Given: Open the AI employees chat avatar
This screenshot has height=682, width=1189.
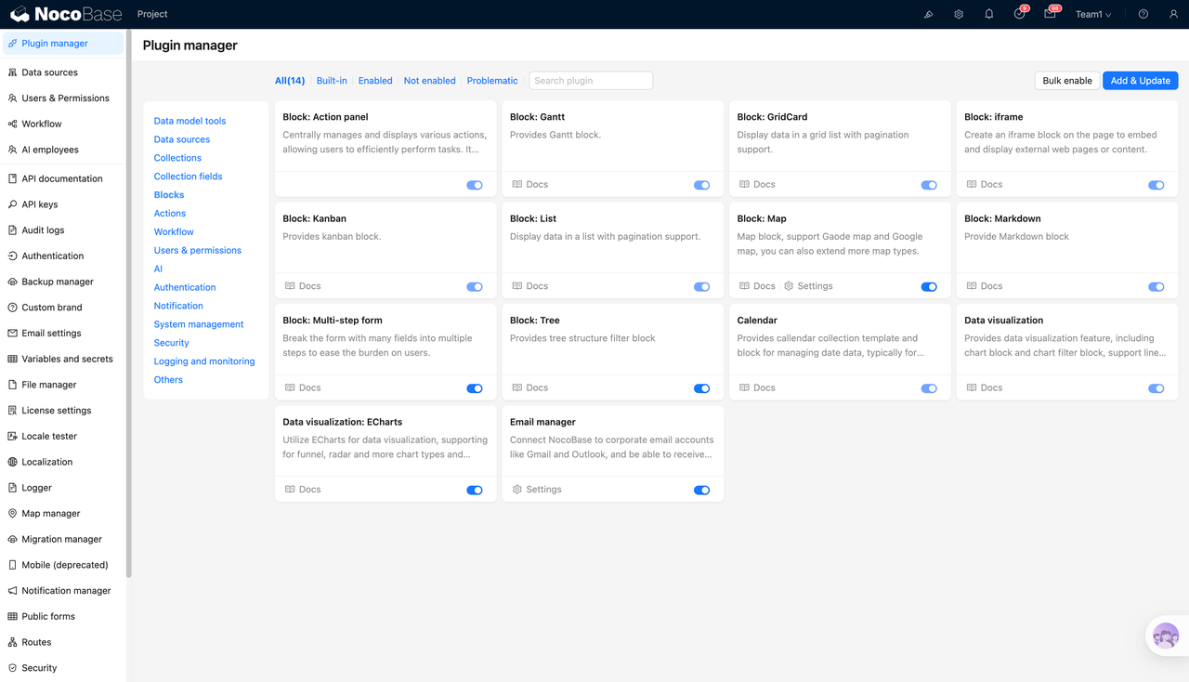Looking at the screenshot, I should (x=1166, y=636).
